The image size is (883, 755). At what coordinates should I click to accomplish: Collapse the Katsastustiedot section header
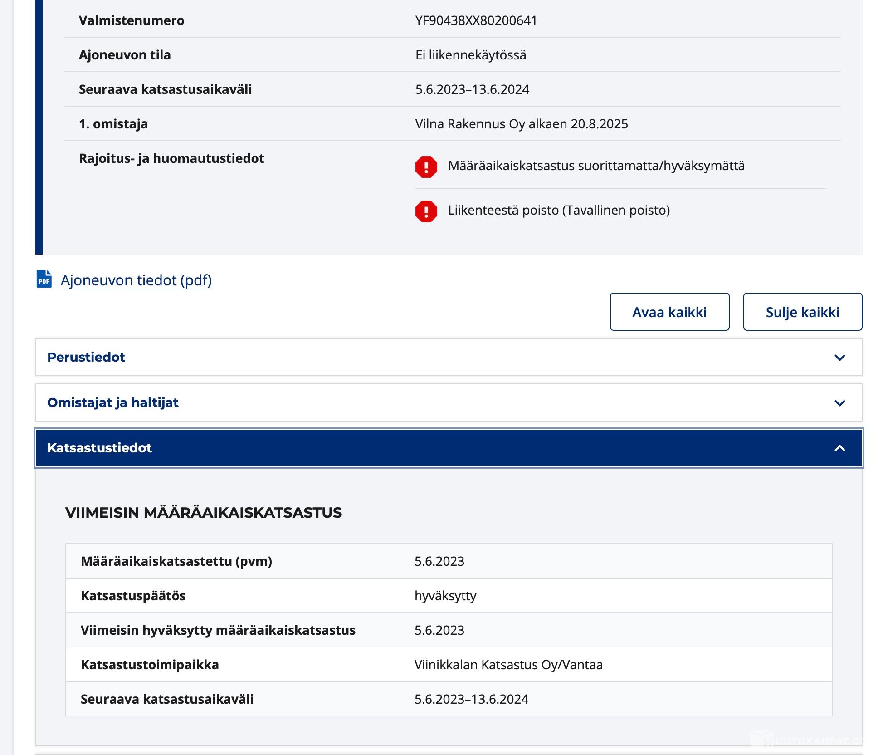pyautogui.click(x=99, y=448)
